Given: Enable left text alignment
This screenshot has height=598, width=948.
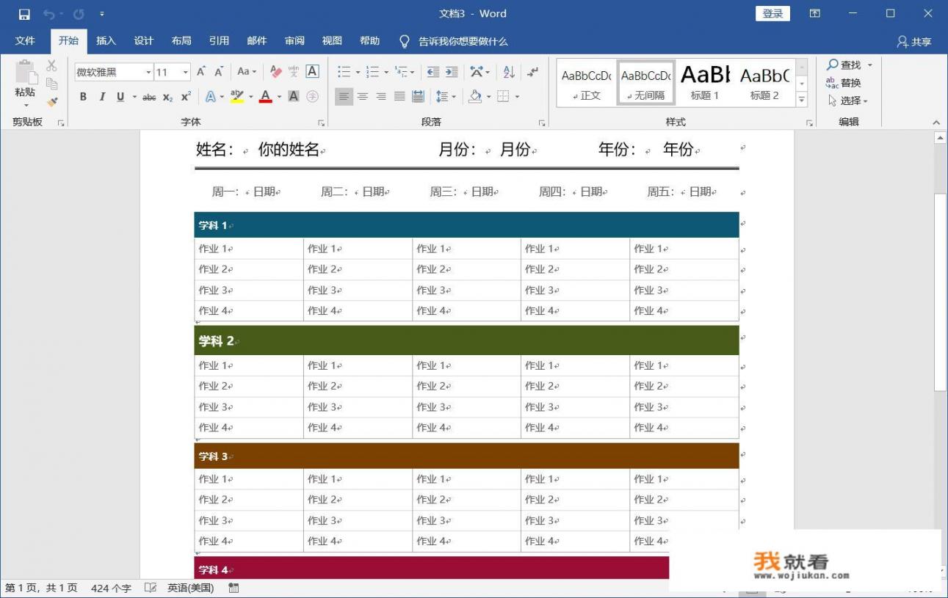Looking at the screenshot, I should point(344,96).
